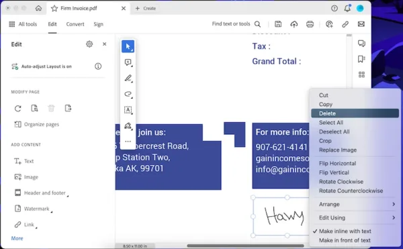Show Auto-adjust Layout info
403x249 pixels.
98,66
